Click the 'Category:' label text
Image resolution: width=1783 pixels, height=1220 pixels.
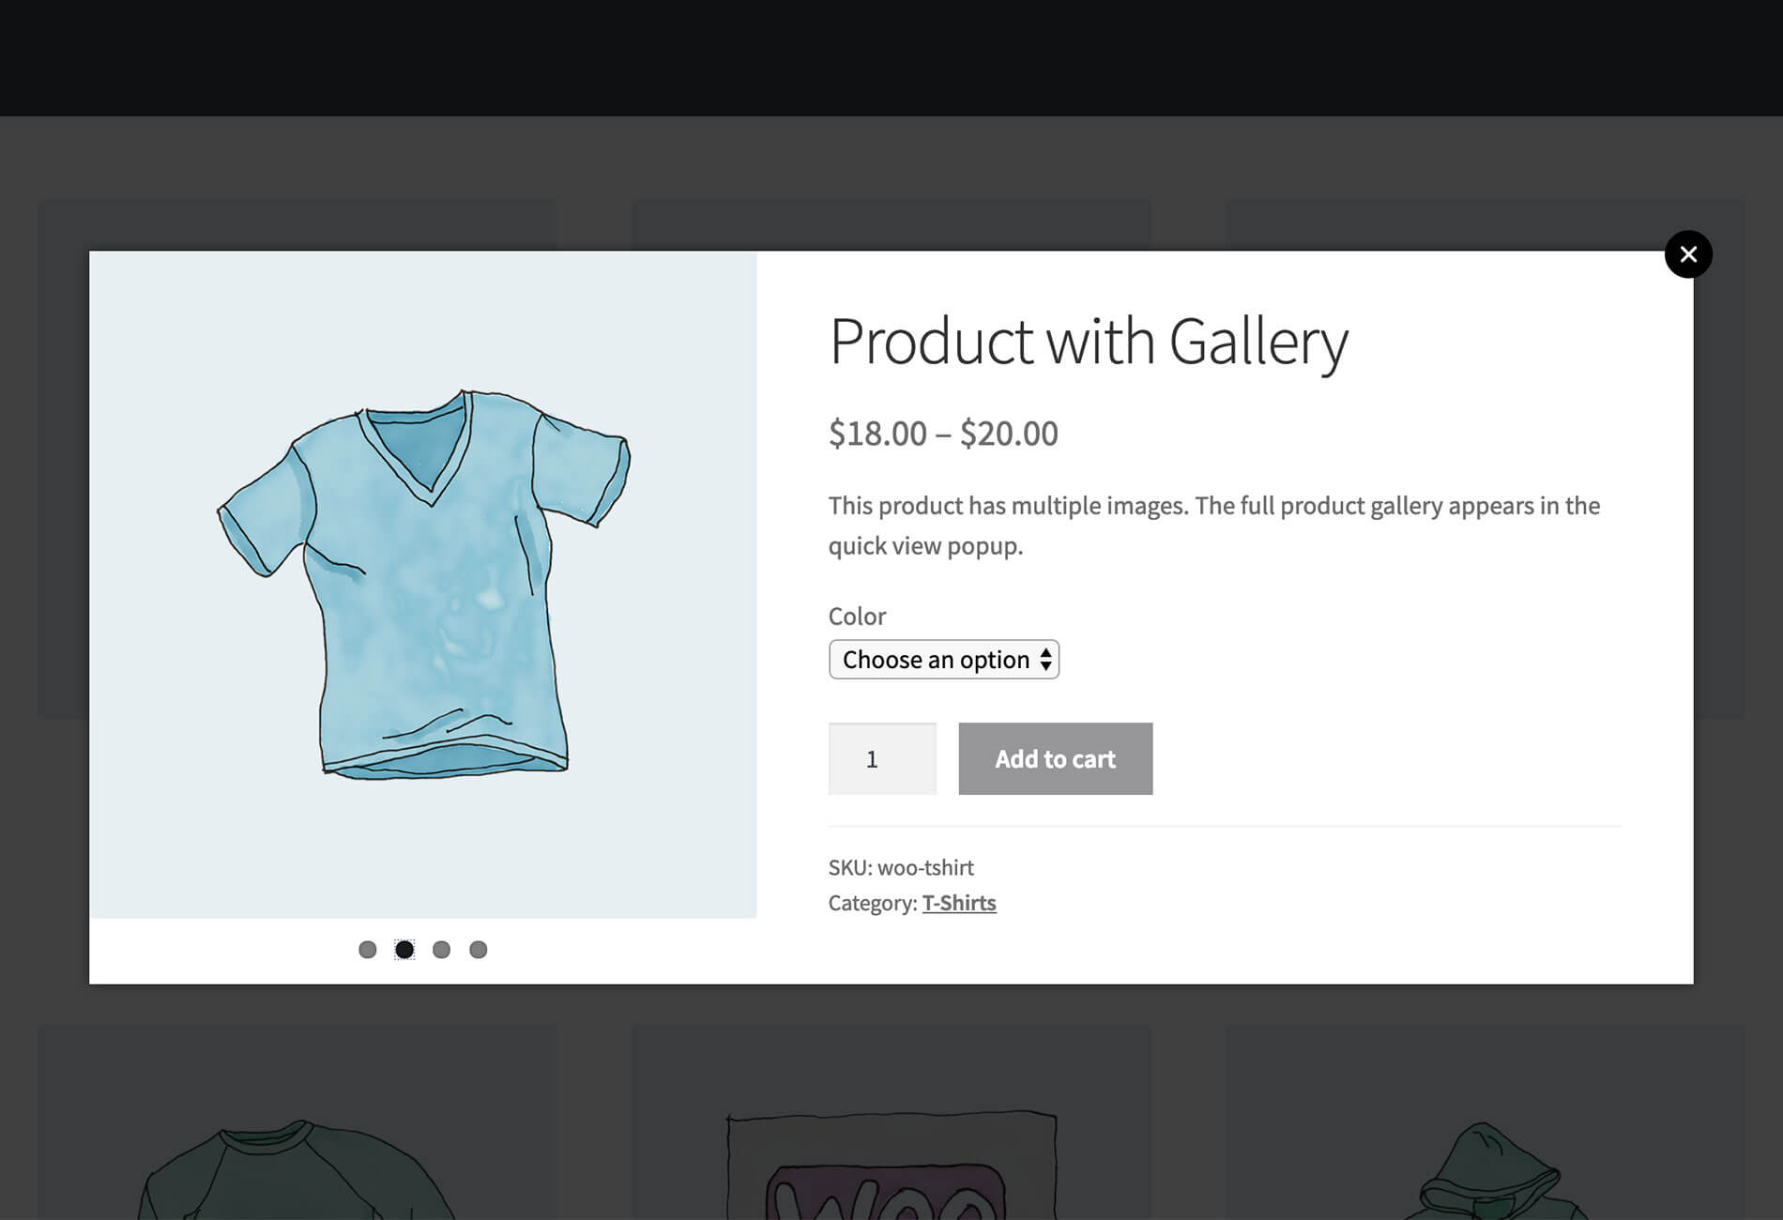click(872, 903)
